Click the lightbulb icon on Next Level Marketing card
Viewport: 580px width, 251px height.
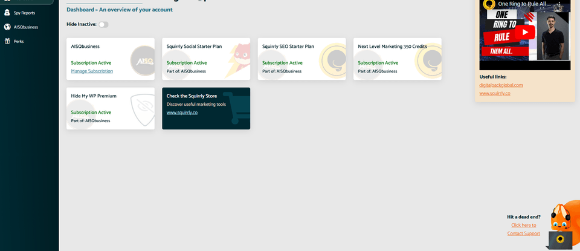[x=430, y=60]
